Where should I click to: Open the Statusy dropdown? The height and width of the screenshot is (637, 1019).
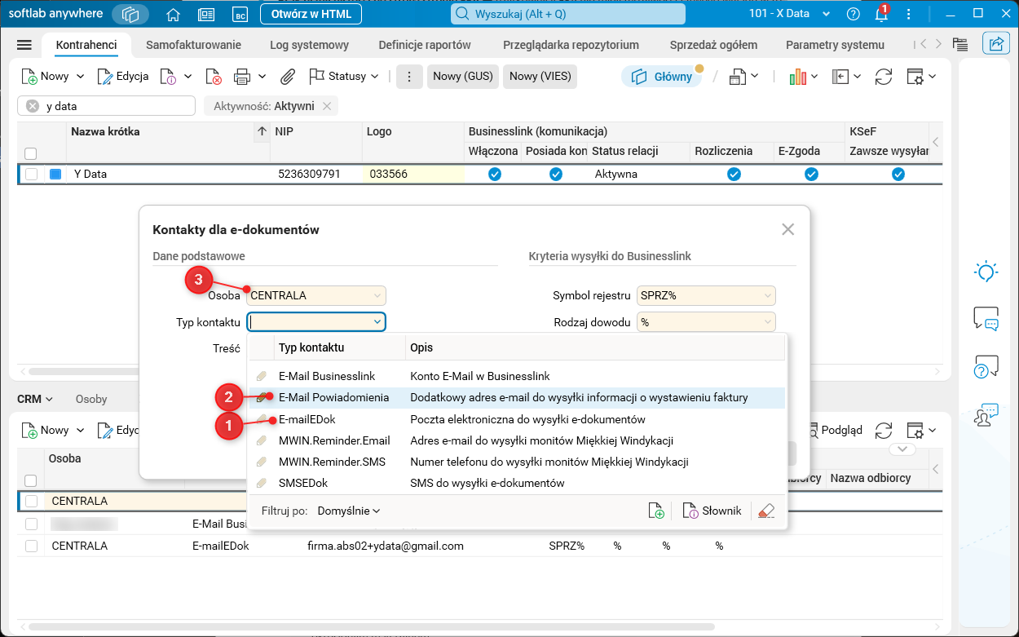point(344,77)
